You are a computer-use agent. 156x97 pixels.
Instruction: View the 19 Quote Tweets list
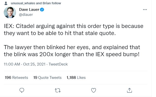pos(47,78)
